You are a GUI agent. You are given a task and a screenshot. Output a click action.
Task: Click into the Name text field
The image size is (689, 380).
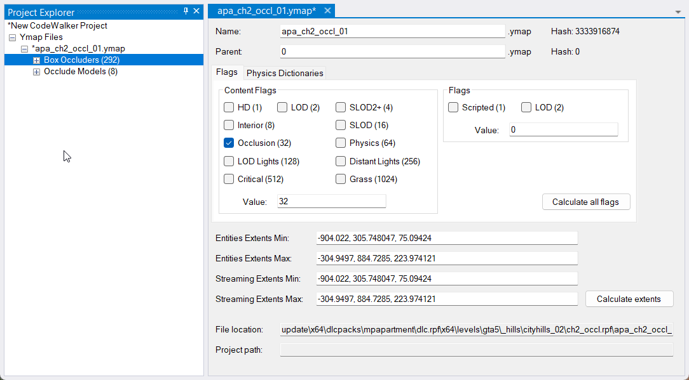(x=392, y=32)
